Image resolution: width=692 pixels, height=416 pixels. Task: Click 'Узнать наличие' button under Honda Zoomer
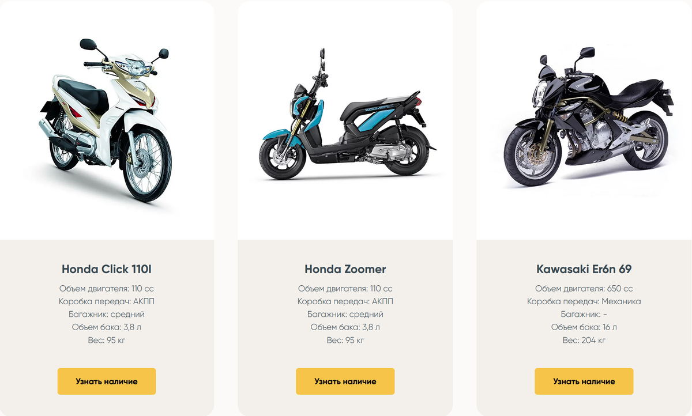(345, 381)
